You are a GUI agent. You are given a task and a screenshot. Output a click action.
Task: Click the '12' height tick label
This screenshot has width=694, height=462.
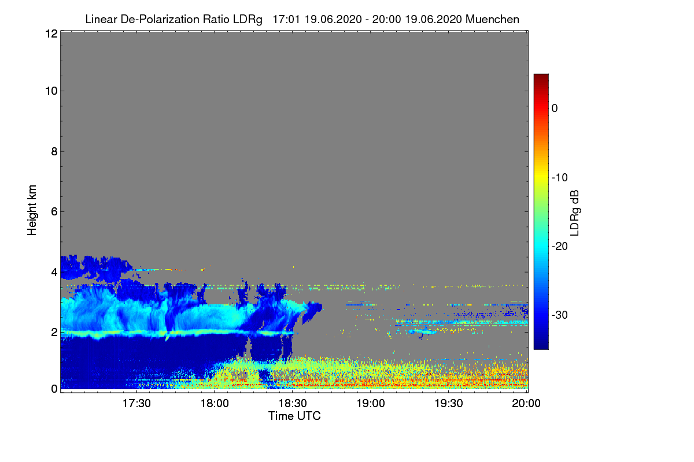[51, 33]
